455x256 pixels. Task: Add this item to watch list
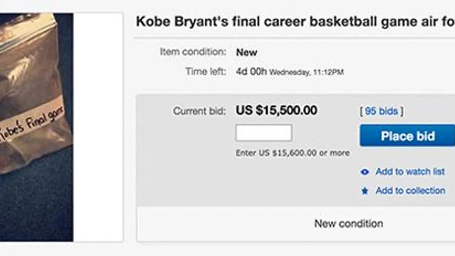pyautogui.click(x=410, y=172)
